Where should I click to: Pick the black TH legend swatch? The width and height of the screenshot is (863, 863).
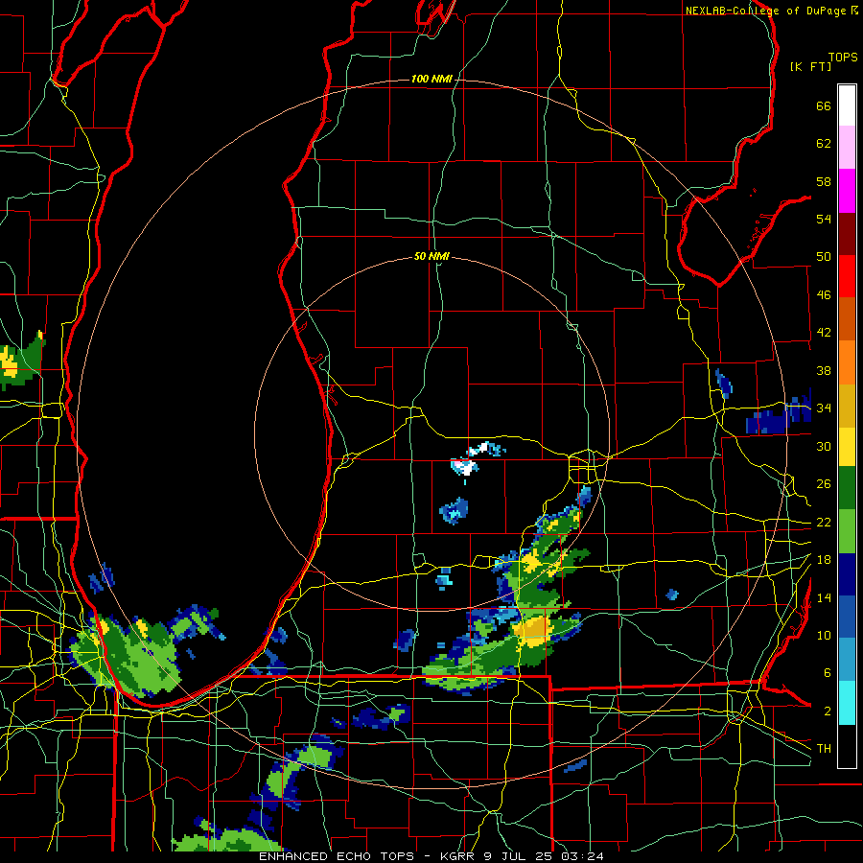click(x=847, y=746)
